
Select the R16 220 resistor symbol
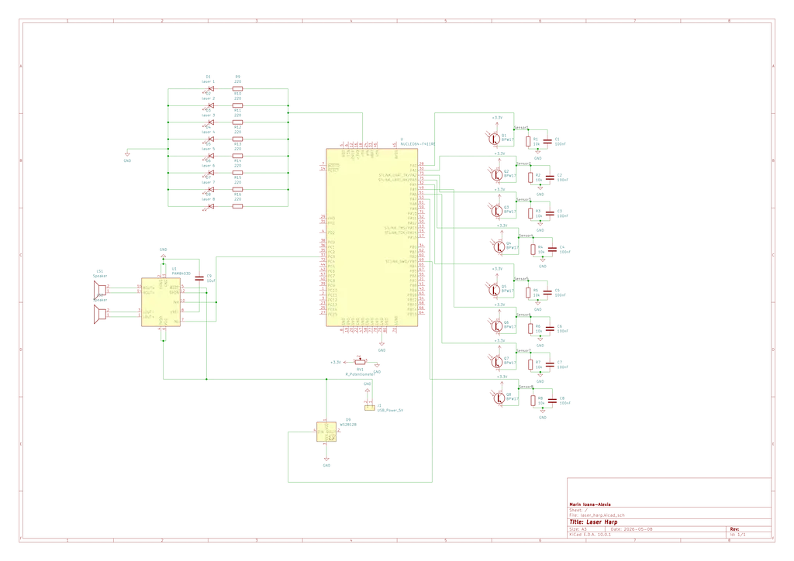click(x=237, y=206)
